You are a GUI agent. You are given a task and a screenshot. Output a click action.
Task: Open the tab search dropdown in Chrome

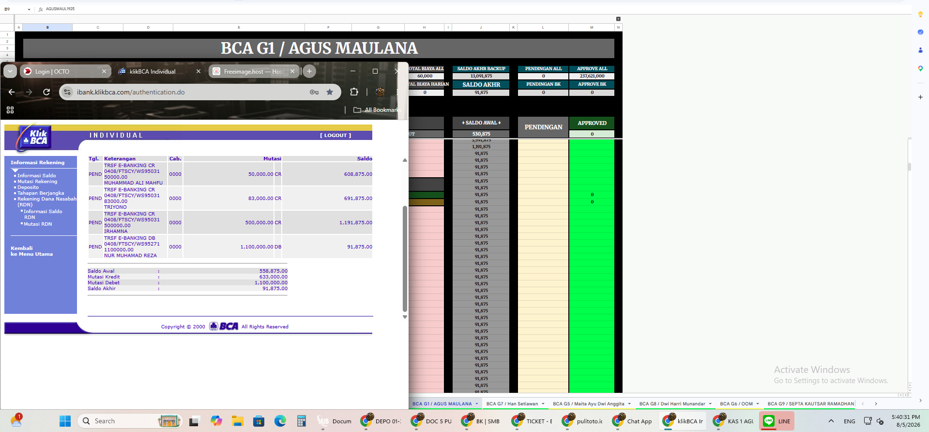click(10, 71)
